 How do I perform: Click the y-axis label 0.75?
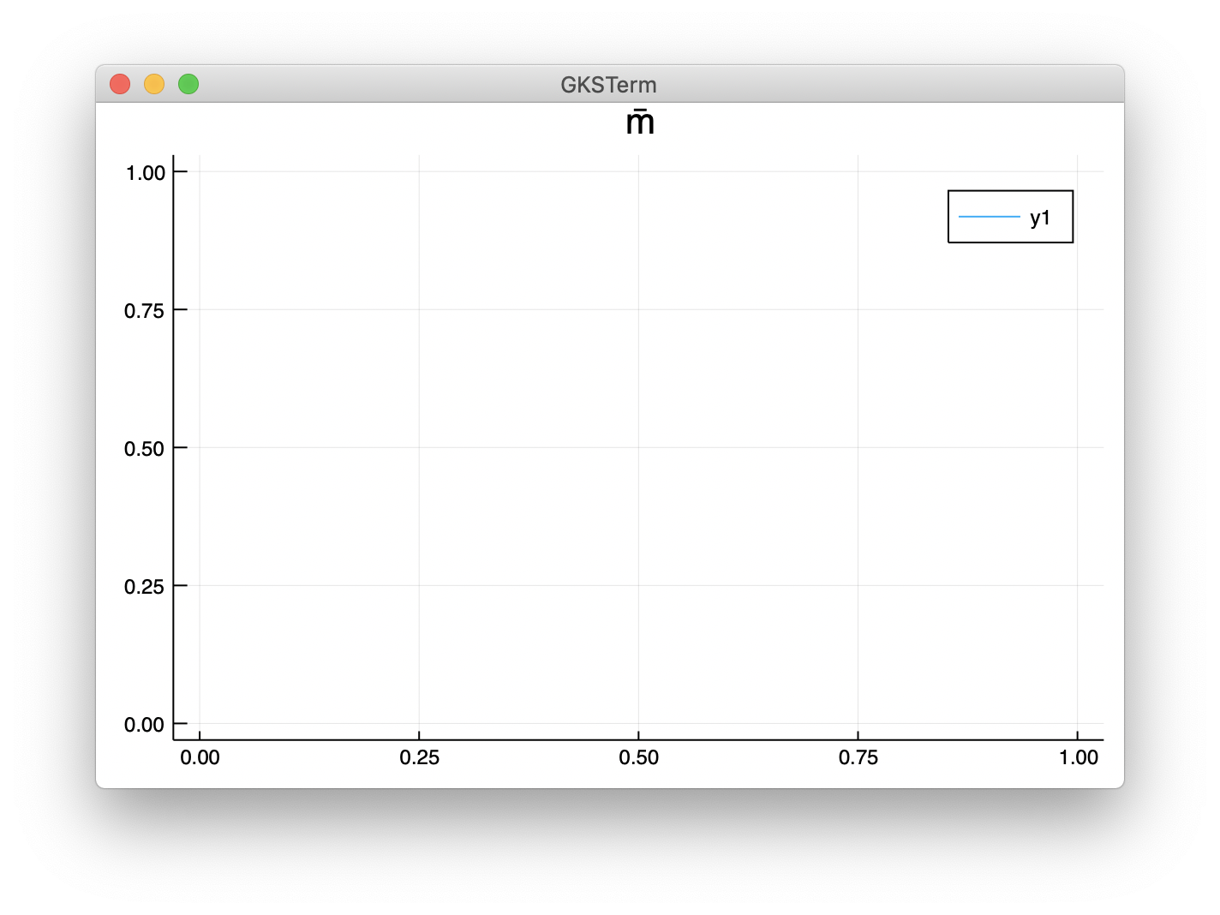(144, 311)
